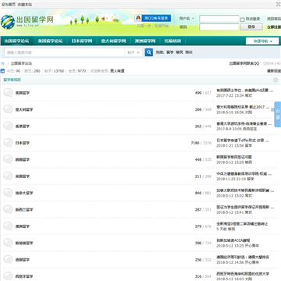Click the widescreen toggle icon at top right
The image size is (281, 281).
pos(278,4)
